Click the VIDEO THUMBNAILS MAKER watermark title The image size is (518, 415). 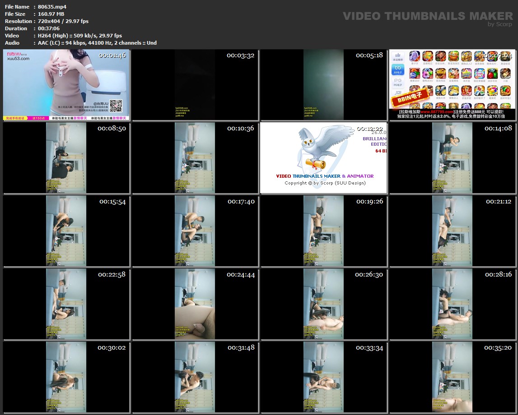(428, 16)
